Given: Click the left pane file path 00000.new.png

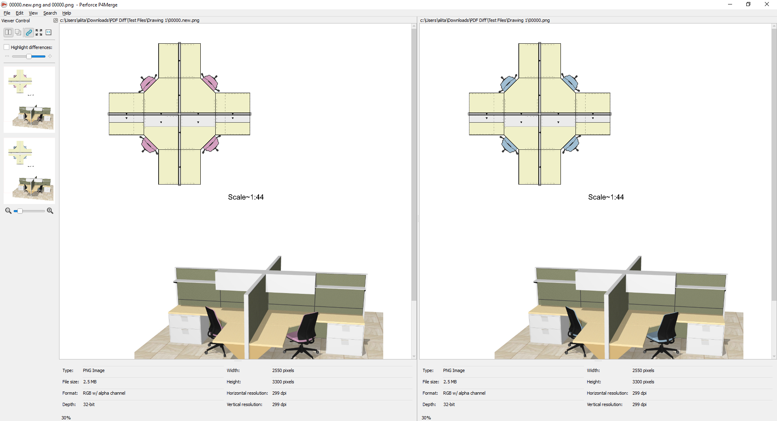Looking at the screenshot, I should pyautogui.click(x=129, y=20).
